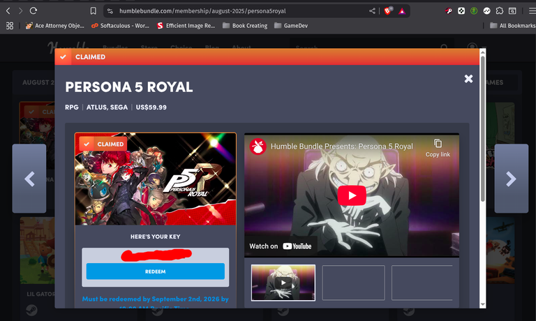Open the Efficient Image Re... bookmark

tap(186, 26)
